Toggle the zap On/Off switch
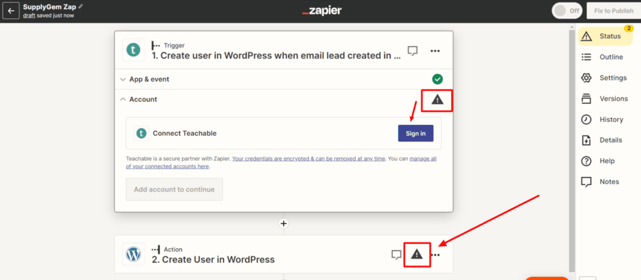Viewport: 641px width, 280px height. click(567, 11)
